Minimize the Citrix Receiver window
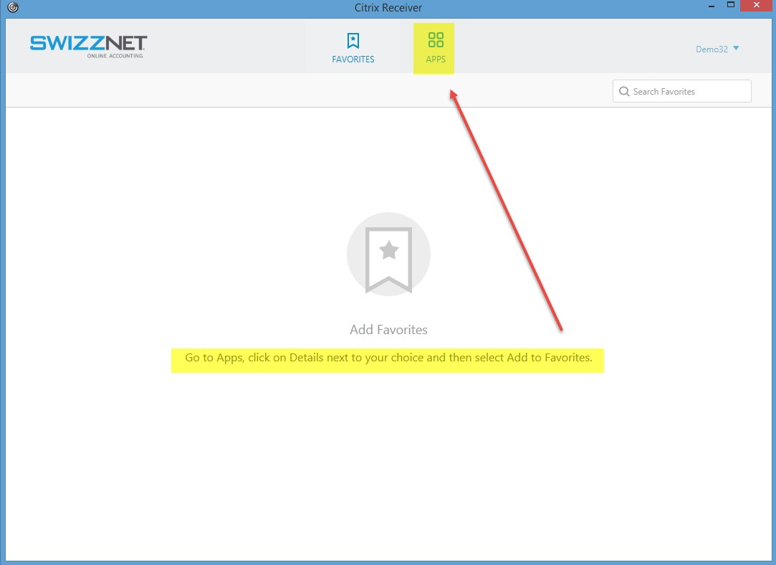Screen dimensions: 776x565 pos(712,6)
